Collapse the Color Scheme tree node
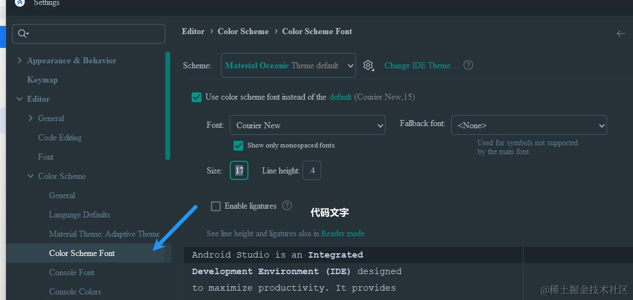 coord(31,176)
